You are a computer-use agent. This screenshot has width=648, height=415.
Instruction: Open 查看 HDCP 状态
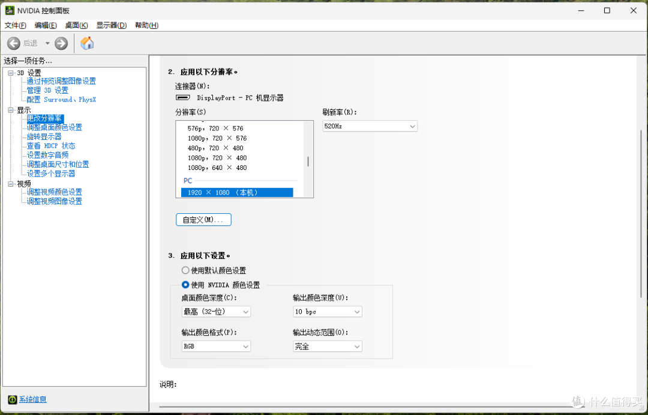tap(51, 146)
